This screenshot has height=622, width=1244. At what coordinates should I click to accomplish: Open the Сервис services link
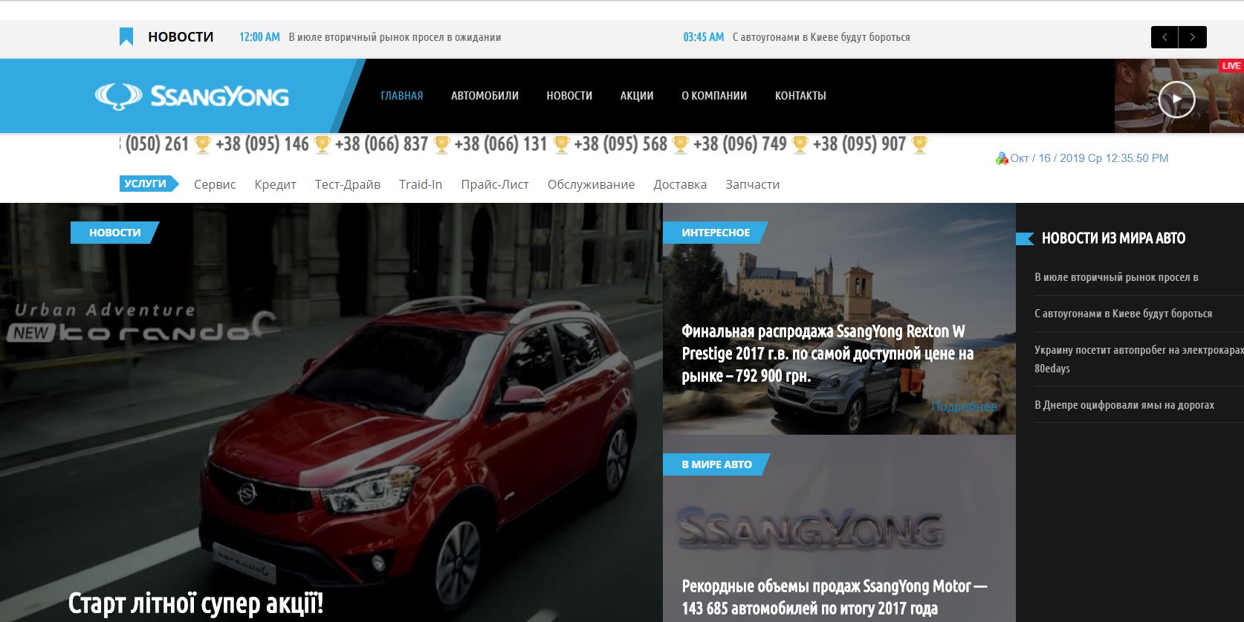click(x=215, y=184)
